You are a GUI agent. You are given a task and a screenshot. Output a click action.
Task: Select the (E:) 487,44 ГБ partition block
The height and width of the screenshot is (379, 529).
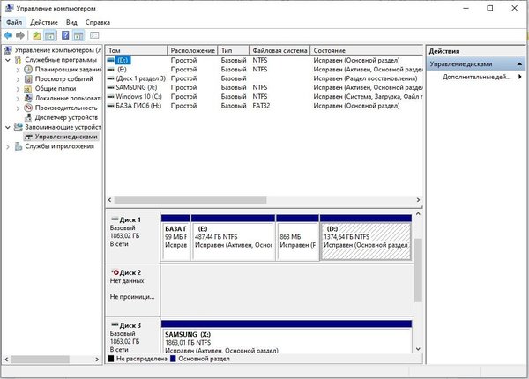coord(233,237)
